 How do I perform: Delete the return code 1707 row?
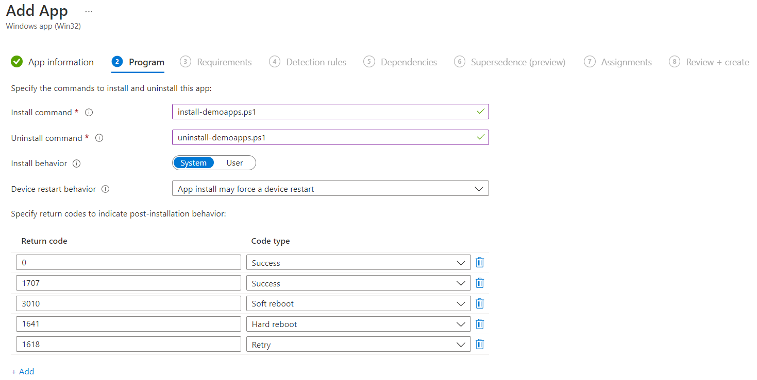pyautogui.click(x=479, y=283)
